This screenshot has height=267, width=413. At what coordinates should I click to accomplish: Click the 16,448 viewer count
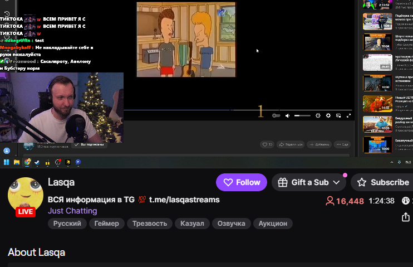tap(350, 201)
